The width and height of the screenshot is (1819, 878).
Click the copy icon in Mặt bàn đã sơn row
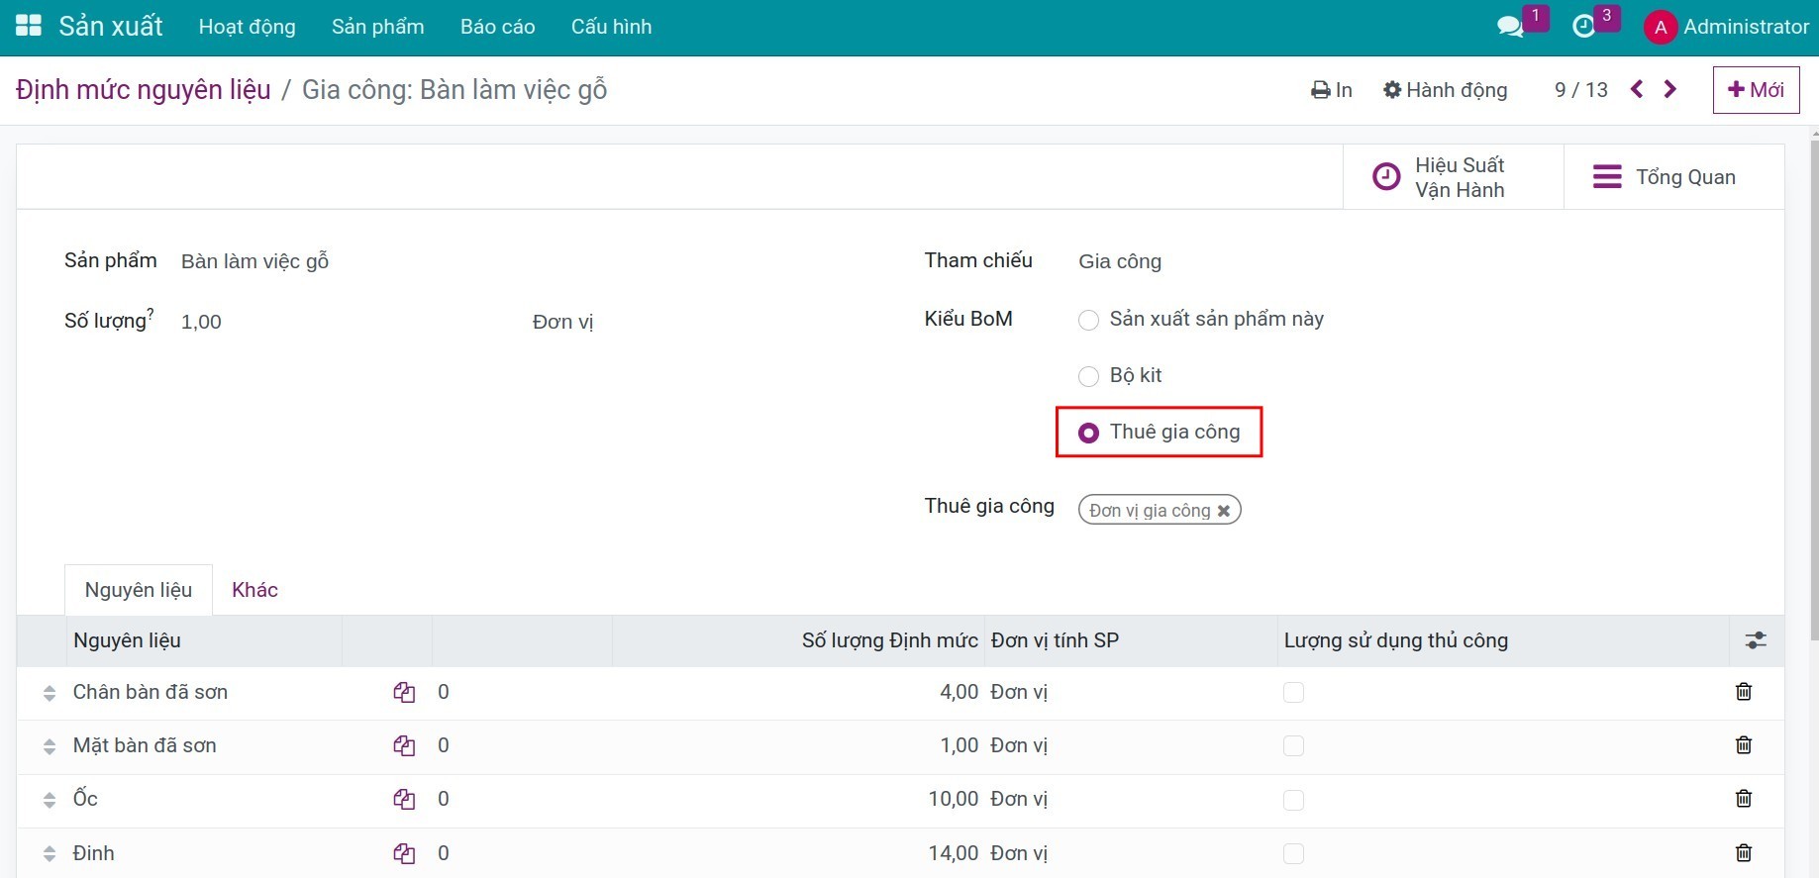pyautogui.click(x=404, y=746)
